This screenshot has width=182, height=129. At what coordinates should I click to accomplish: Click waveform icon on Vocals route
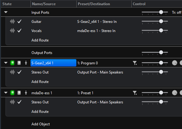pyautogui.click(x=12, y=30)
